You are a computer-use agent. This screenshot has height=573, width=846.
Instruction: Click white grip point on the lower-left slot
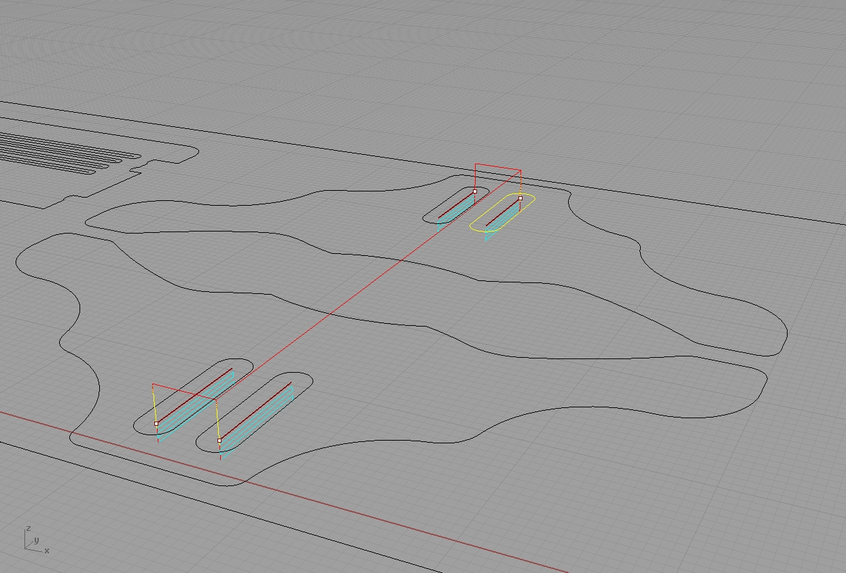click(x=156, y=424)
